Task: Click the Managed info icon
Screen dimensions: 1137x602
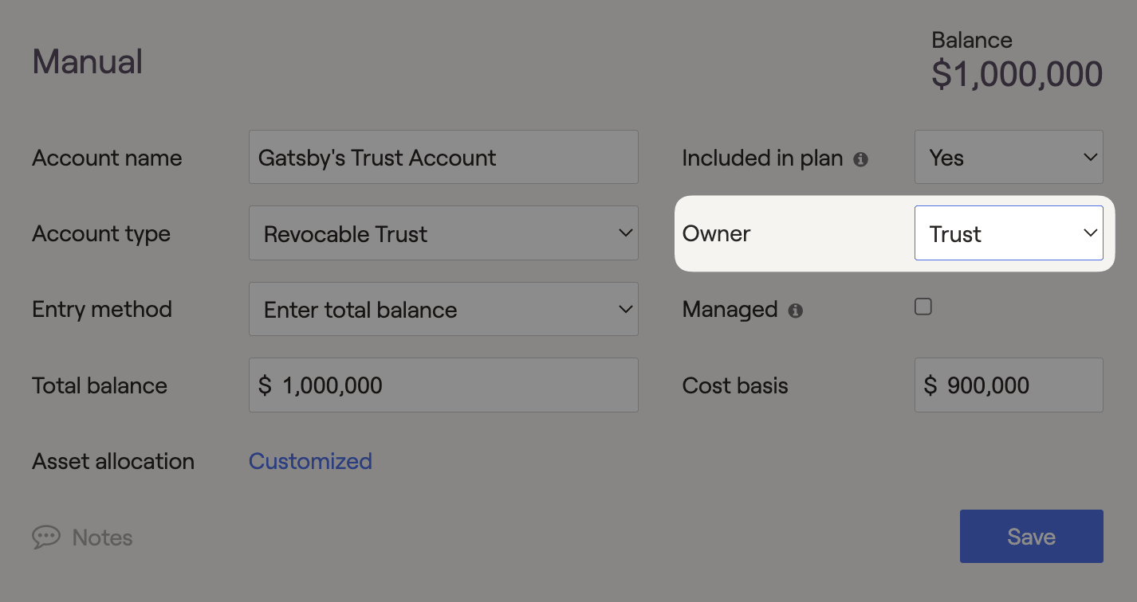Action: (x=795, y=311)
